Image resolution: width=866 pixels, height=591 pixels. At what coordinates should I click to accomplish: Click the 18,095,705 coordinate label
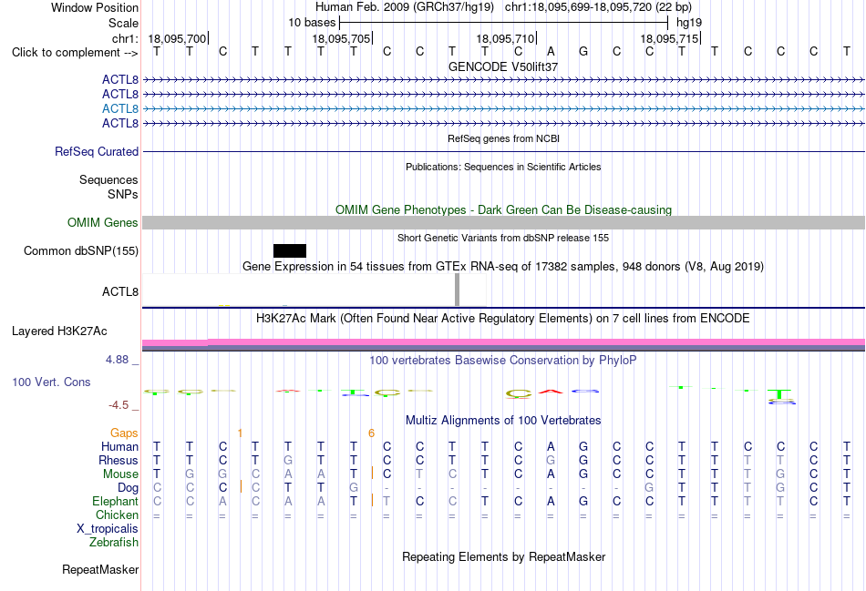pos(341,38)
